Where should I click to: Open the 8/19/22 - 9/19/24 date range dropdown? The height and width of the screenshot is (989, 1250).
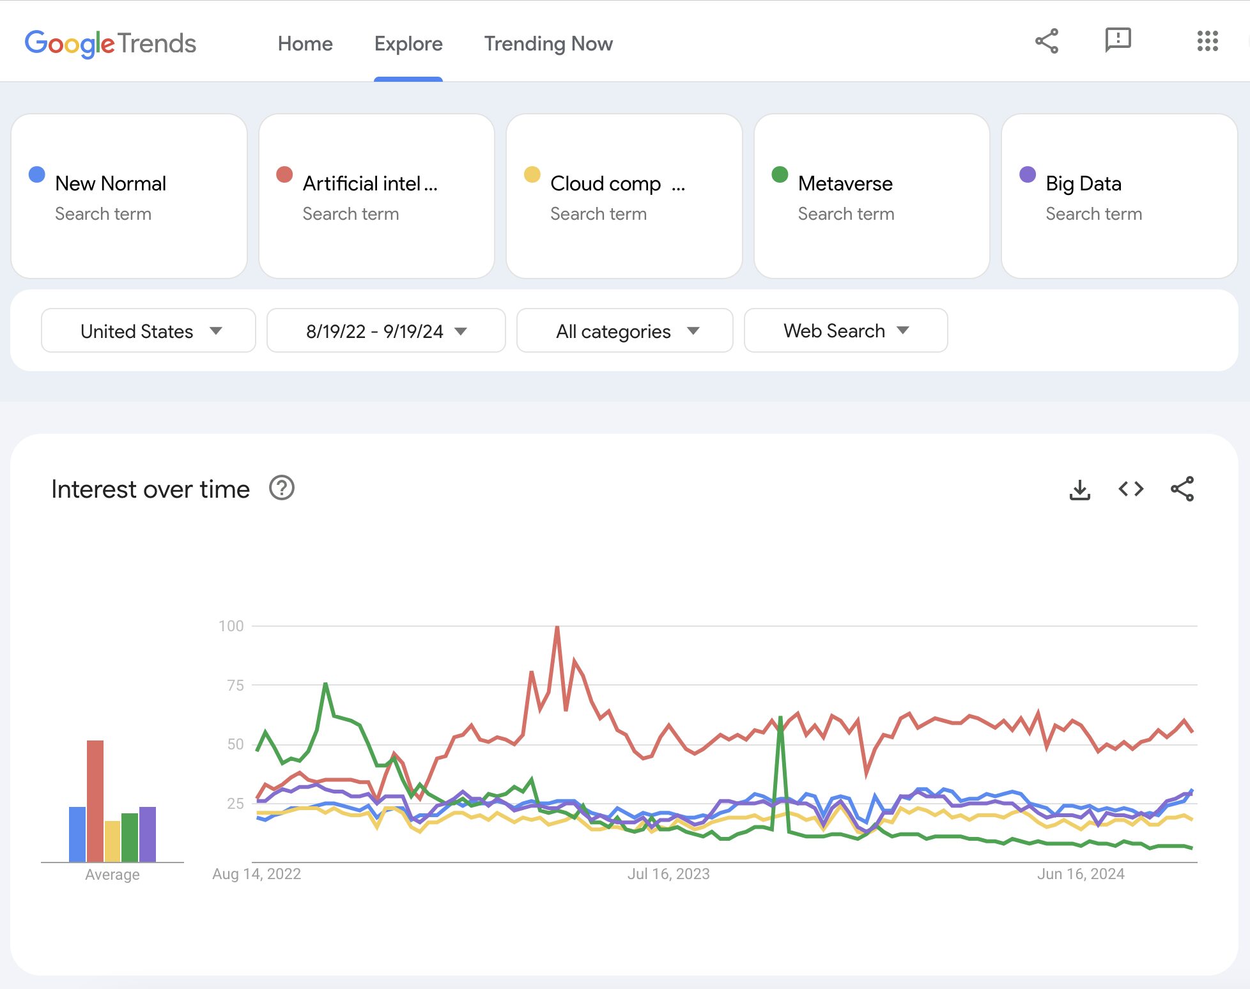coord(385,331)
